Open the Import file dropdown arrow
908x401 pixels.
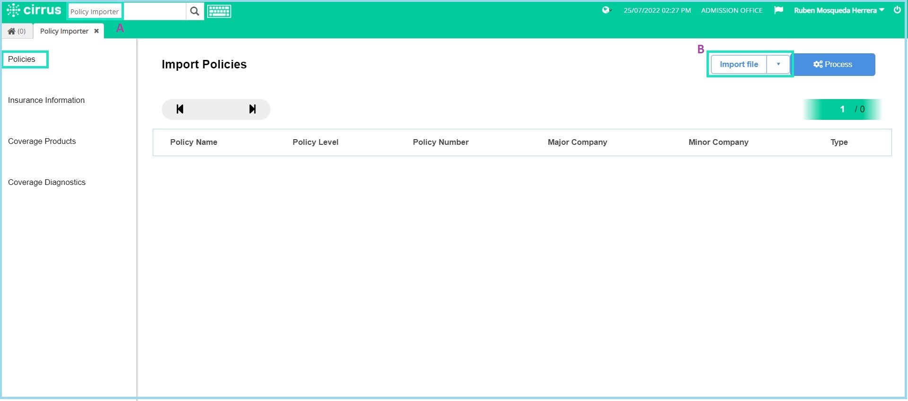(778, 64)
